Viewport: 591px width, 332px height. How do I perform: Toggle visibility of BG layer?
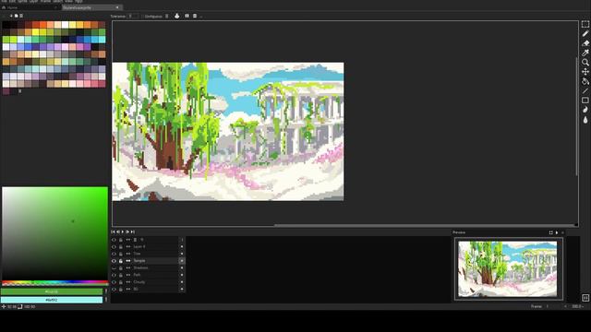coord(114,289)
